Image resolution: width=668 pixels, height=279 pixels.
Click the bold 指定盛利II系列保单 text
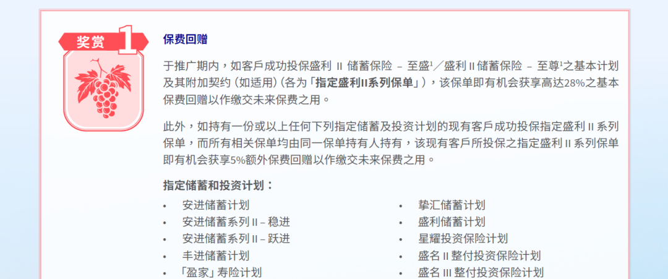pos(364,83)
